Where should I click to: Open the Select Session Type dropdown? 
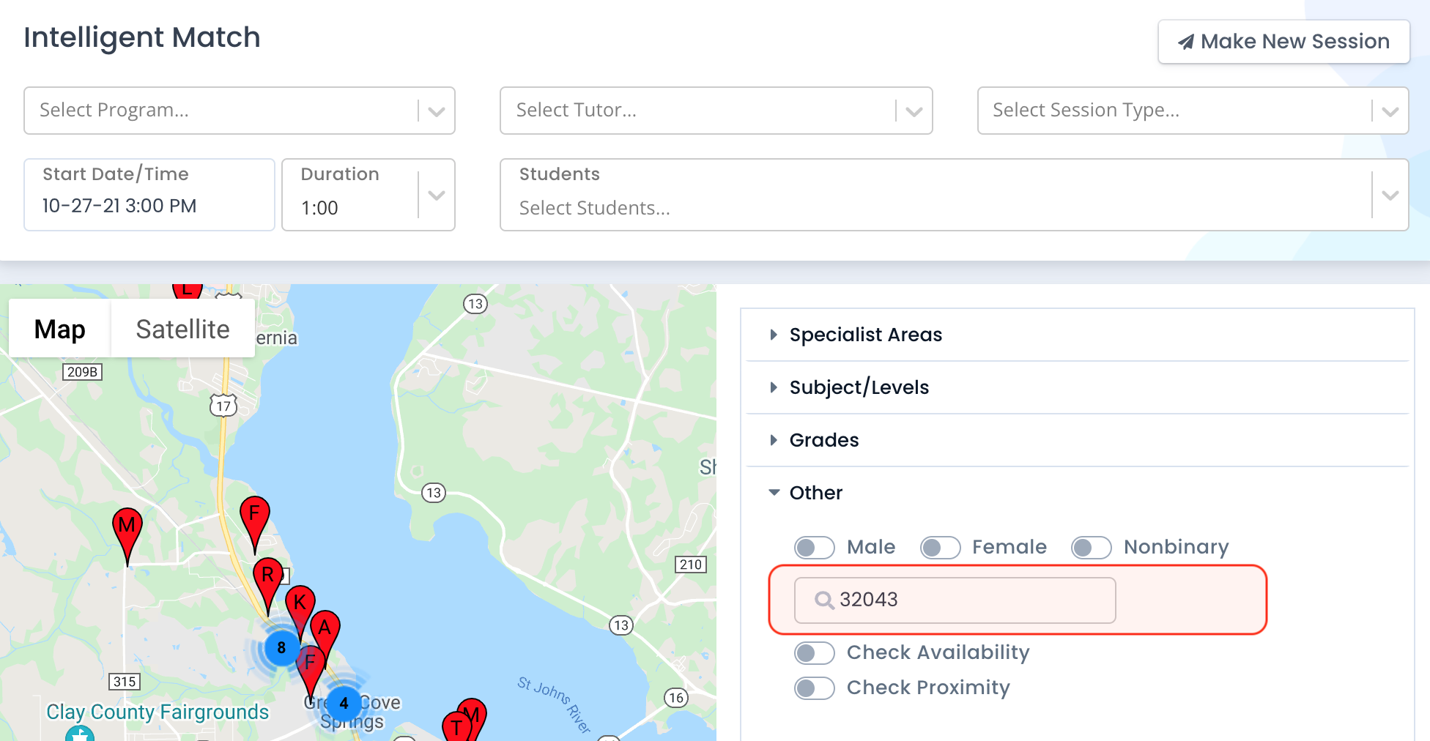coord(1193,111)
